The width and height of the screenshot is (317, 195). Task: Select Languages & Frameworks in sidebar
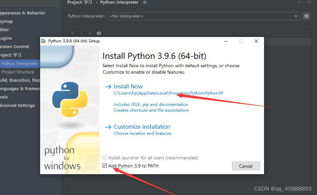point(20,89)
